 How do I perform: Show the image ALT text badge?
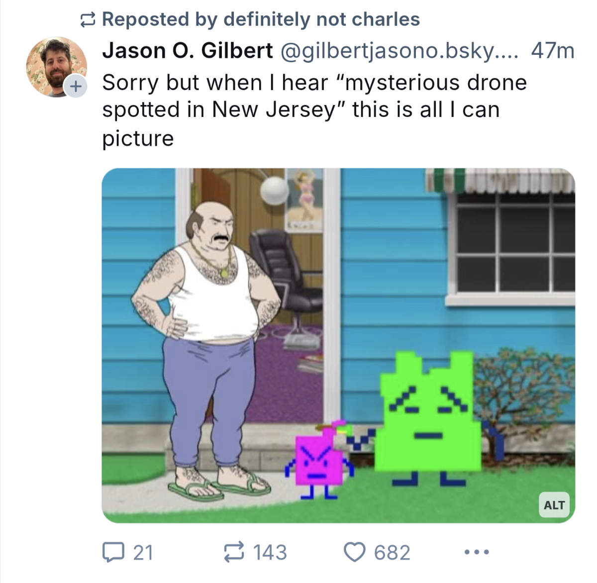coord(554,505)
